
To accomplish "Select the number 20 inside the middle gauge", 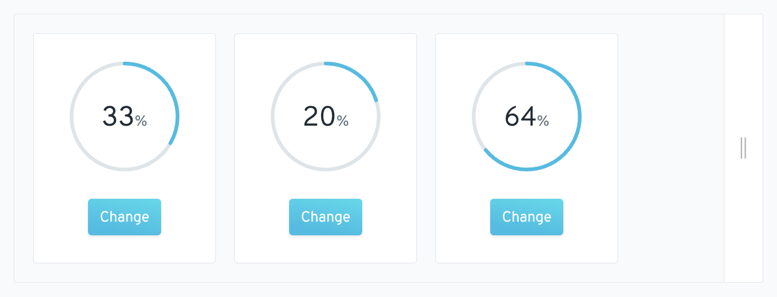I will (x=319, y=117).
